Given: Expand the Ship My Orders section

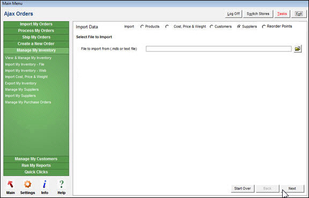Looking at the screenshot, I should point(36,37).
